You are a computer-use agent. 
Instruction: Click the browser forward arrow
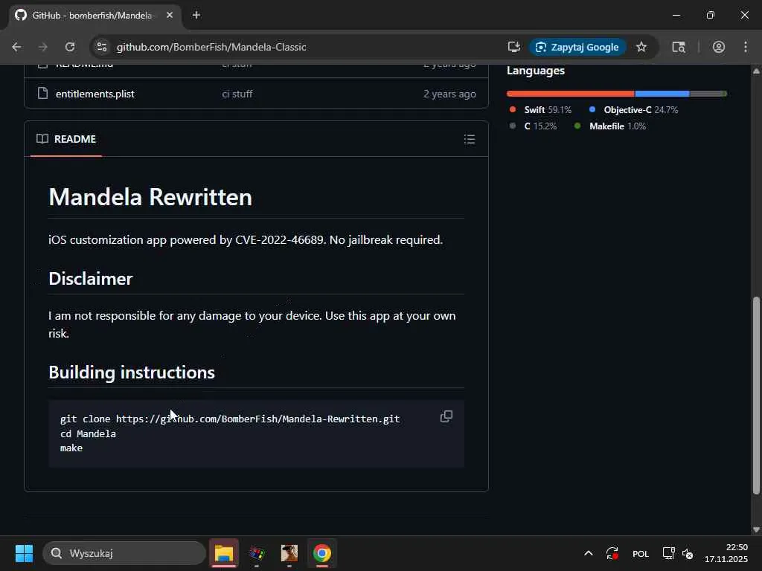(43, 47)
